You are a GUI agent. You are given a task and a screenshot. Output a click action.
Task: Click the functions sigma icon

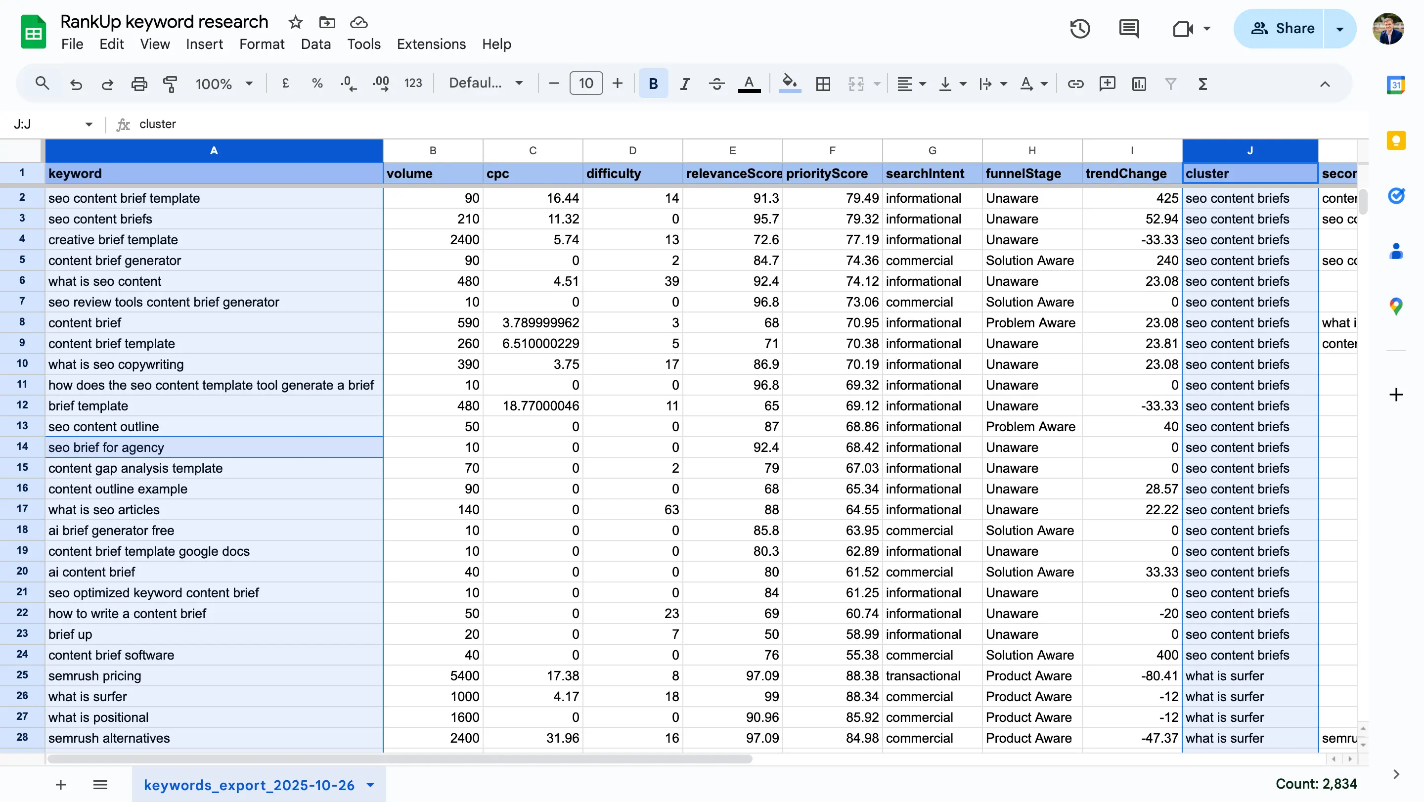point(1202,84)
